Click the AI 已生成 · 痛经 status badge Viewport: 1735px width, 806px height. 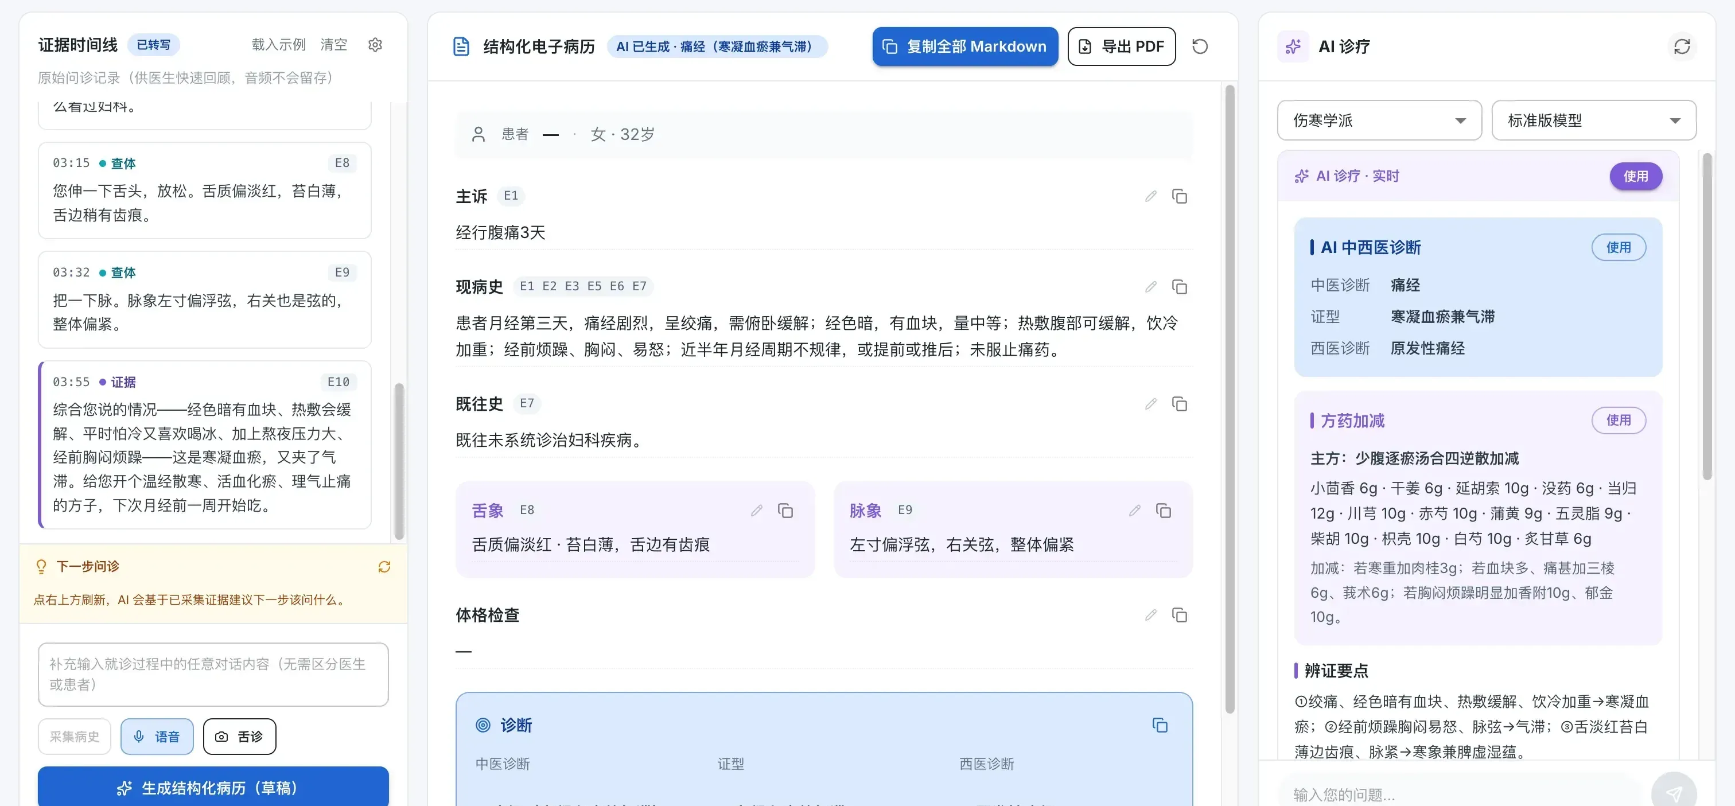point(717,46)
